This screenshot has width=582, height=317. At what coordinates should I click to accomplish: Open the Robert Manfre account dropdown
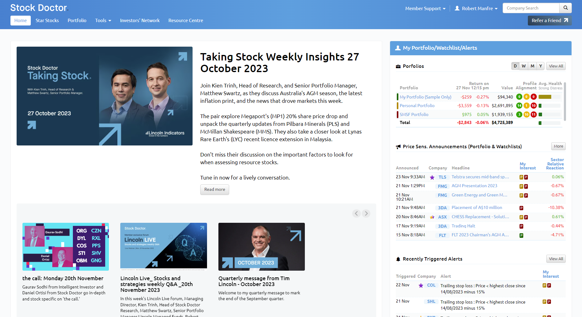[476, 8]
